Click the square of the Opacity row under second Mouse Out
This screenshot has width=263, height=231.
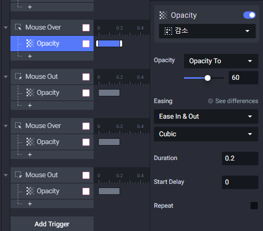coord(86,191)
